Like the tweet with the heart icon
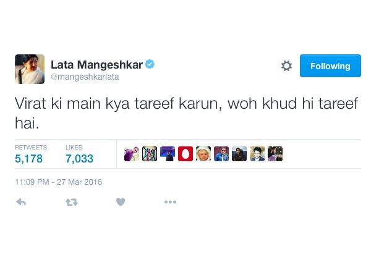This screenshot has height=278, width=371. click(121, 202)
